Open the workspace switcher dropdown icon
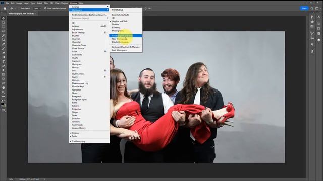 tap(317, 8)
